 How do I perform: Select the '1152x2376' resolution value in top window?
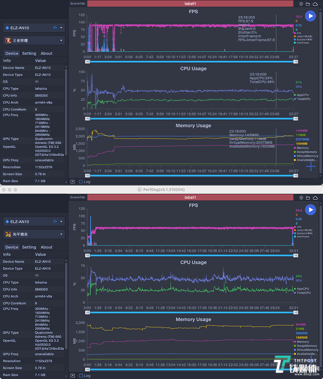(43, 167)
